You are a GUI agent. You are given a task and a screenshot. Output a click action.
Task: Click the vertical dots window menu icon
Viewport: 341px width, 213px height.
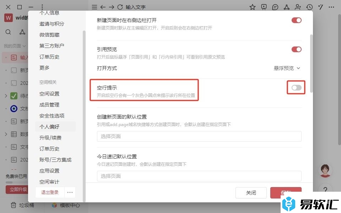(x=42, y=7)
